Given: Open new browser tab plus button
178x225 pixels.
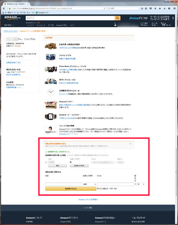Looking at the screenshot, I should 32,4.
